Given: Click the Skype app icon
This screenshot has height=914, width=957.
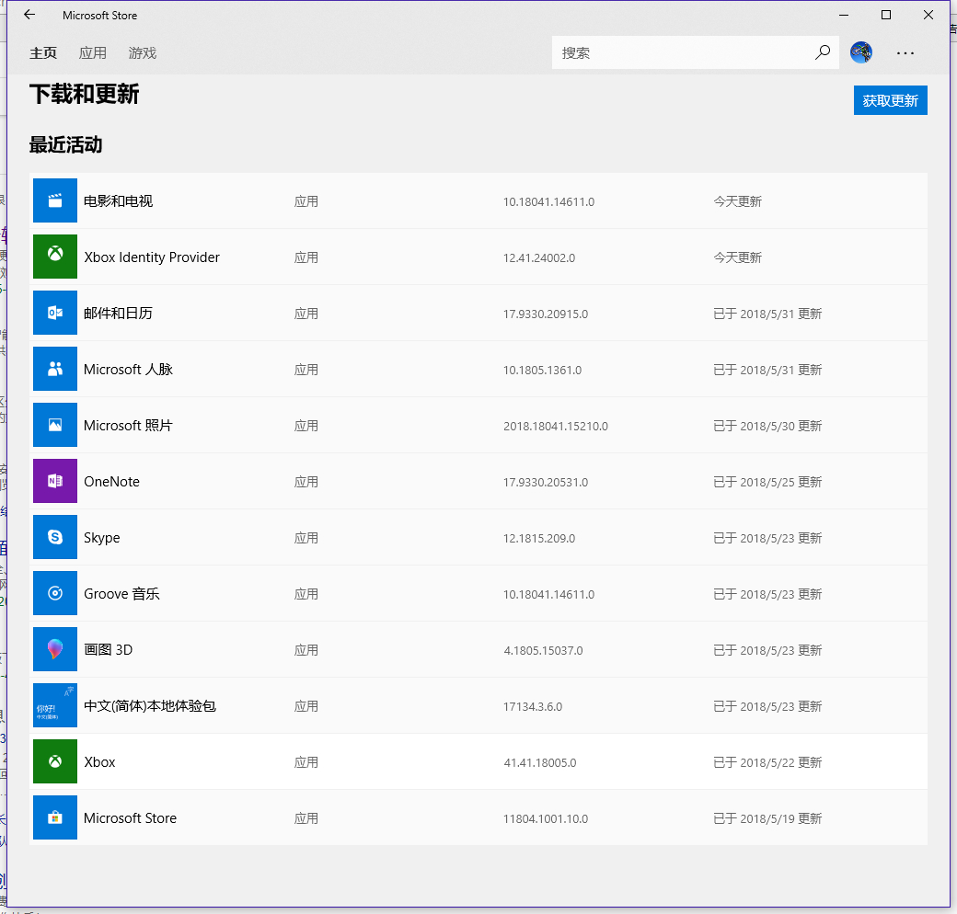Looking at the screenshot, I should [55, 537].
